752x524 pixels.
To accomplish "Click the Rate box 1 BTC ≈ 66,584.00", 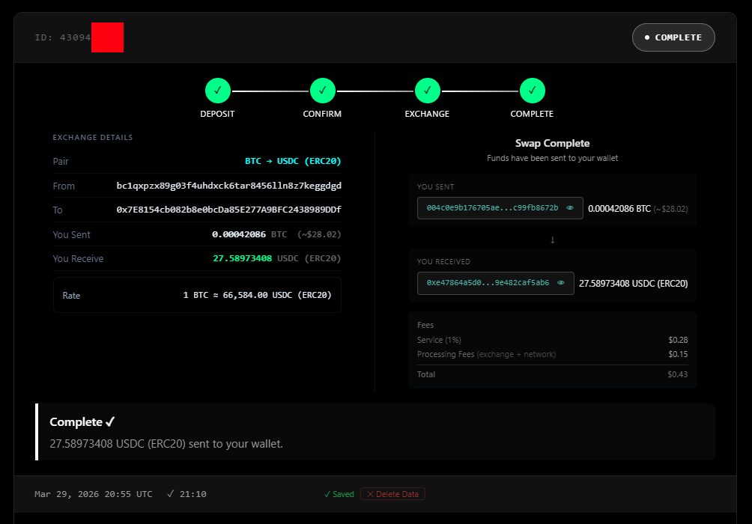I will point(197,295).
